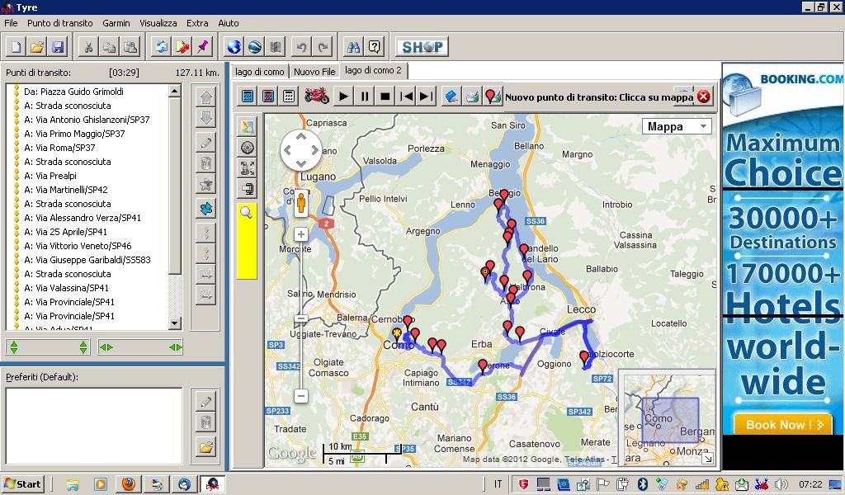Open the Mappa map type dropdown
Image resolution: width=845 pixels, height=495 pixels.
click(677, 126)
